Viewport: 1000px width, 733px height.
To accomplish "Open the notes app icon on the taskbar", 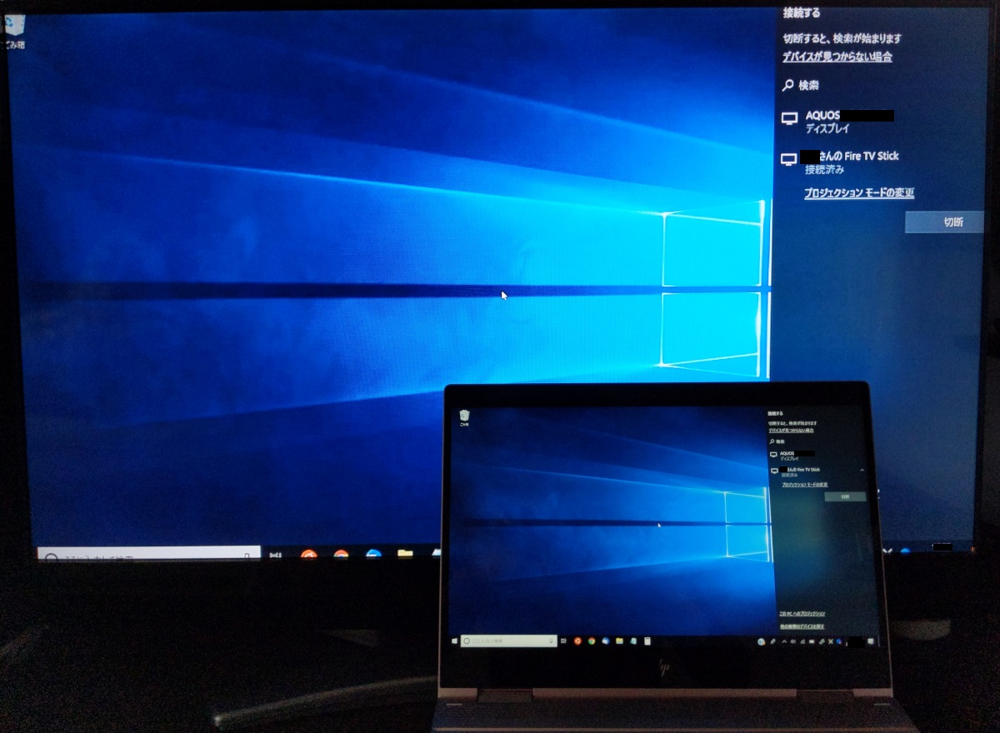I will [647, 641].
